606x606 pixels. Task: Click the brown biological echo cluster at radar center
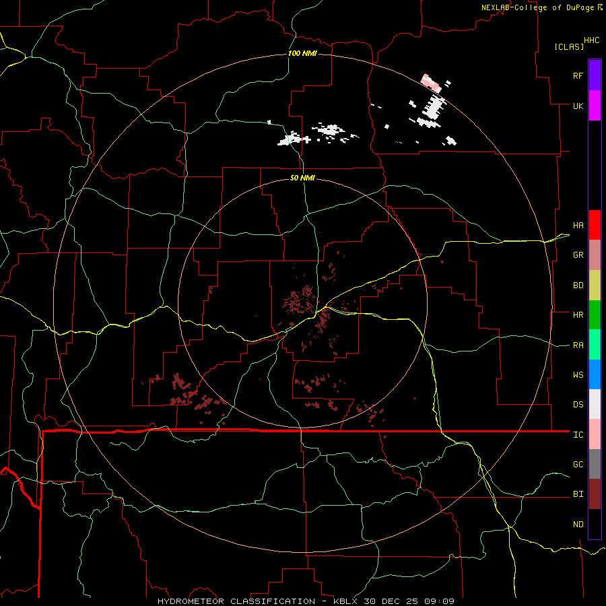point(300,300)
